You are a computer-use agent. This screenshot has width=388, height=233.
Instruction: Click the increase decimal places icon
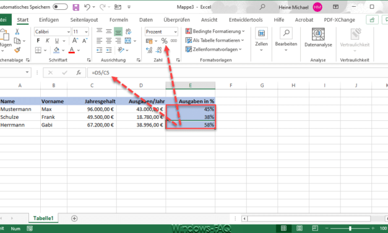[149, 50]
